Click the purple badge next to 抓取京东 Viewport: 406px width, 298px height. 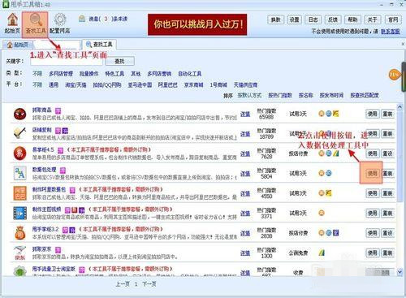point(58,249)
